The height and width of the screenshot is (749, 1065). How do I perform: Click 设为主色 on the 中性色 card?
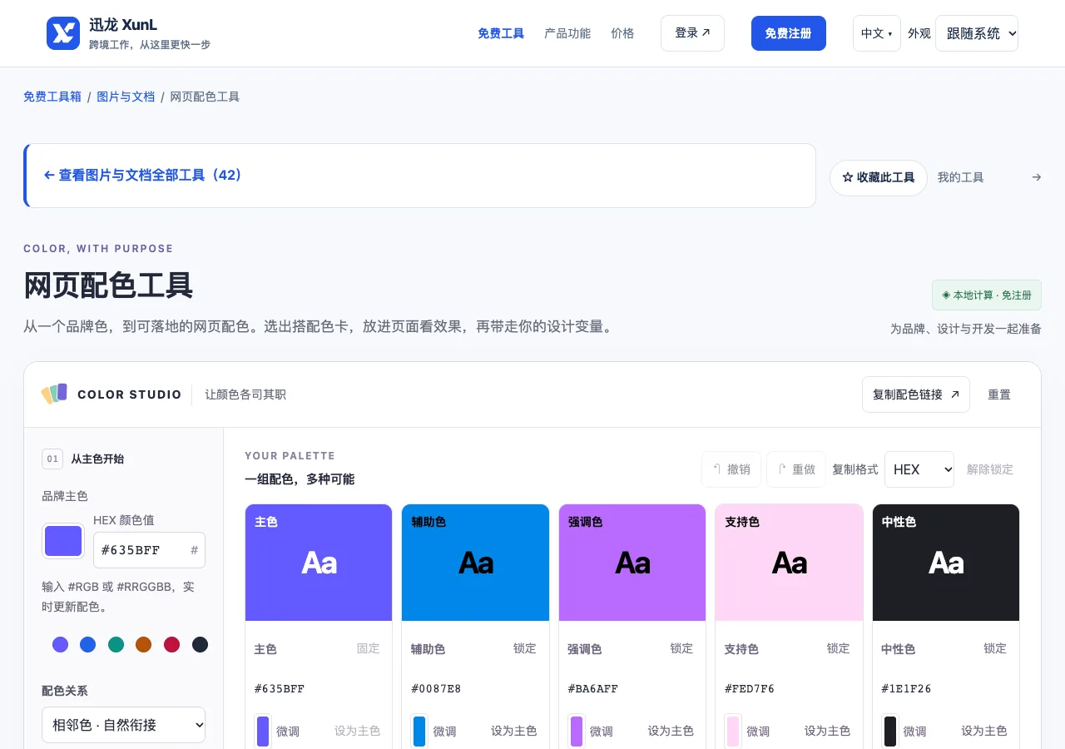click(984, 731)
